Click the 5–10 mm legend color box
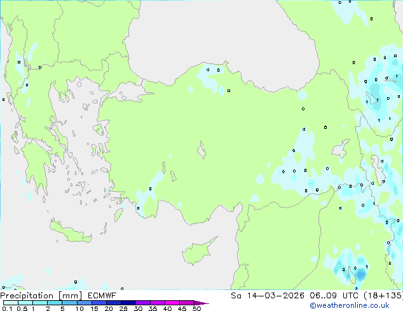403x311 pixels. (x=69, y=303)
